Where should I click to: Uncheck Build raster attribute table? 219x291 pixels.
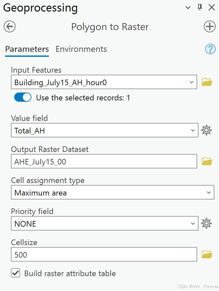tap(15, 273)
